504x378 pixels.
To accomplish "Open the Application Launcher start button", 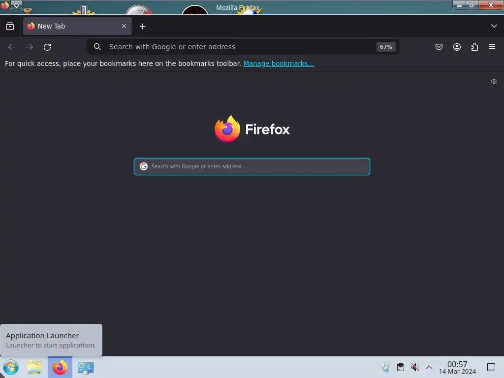I will [x=11, y=367].
